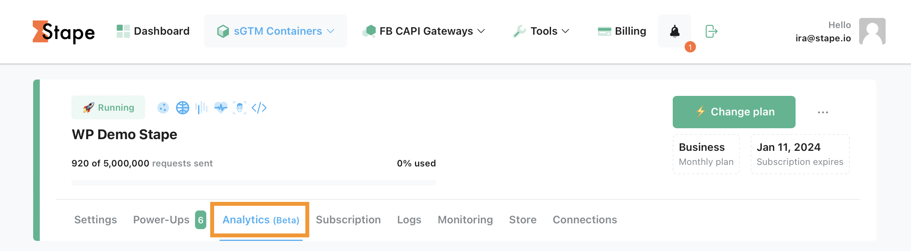
Task: Click the Stape logo
Action: tap(64, 32)
